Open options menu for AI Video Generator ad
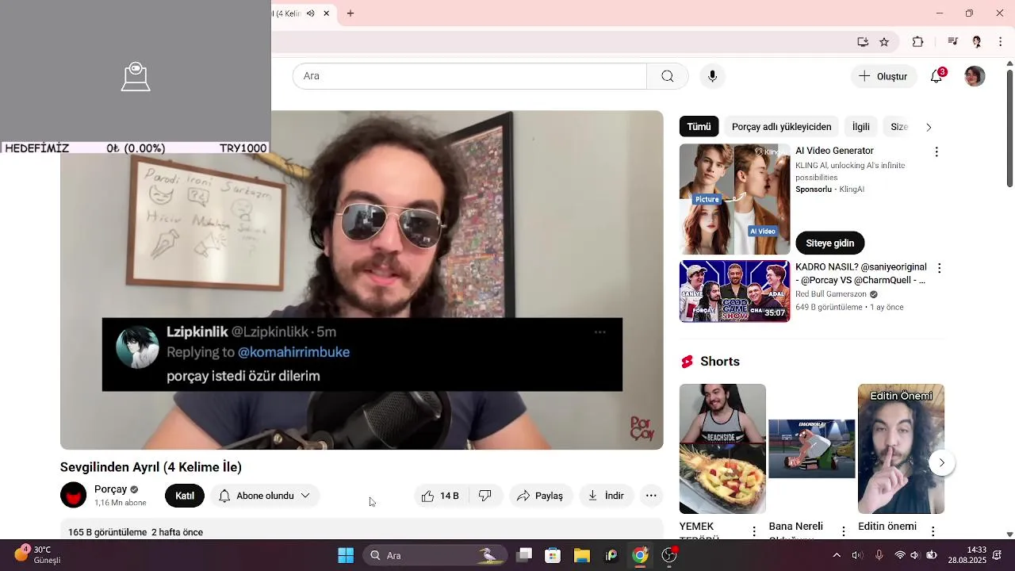1015x571 pixels. click(936, 151)
